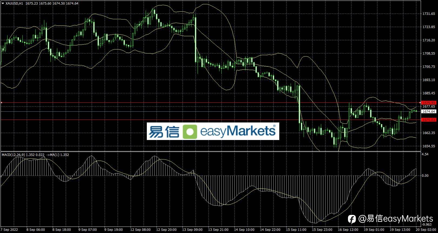Click the 7 Sep 2022 date label
The height and width of the screenshot is (233, 438).
pos(9,230)
